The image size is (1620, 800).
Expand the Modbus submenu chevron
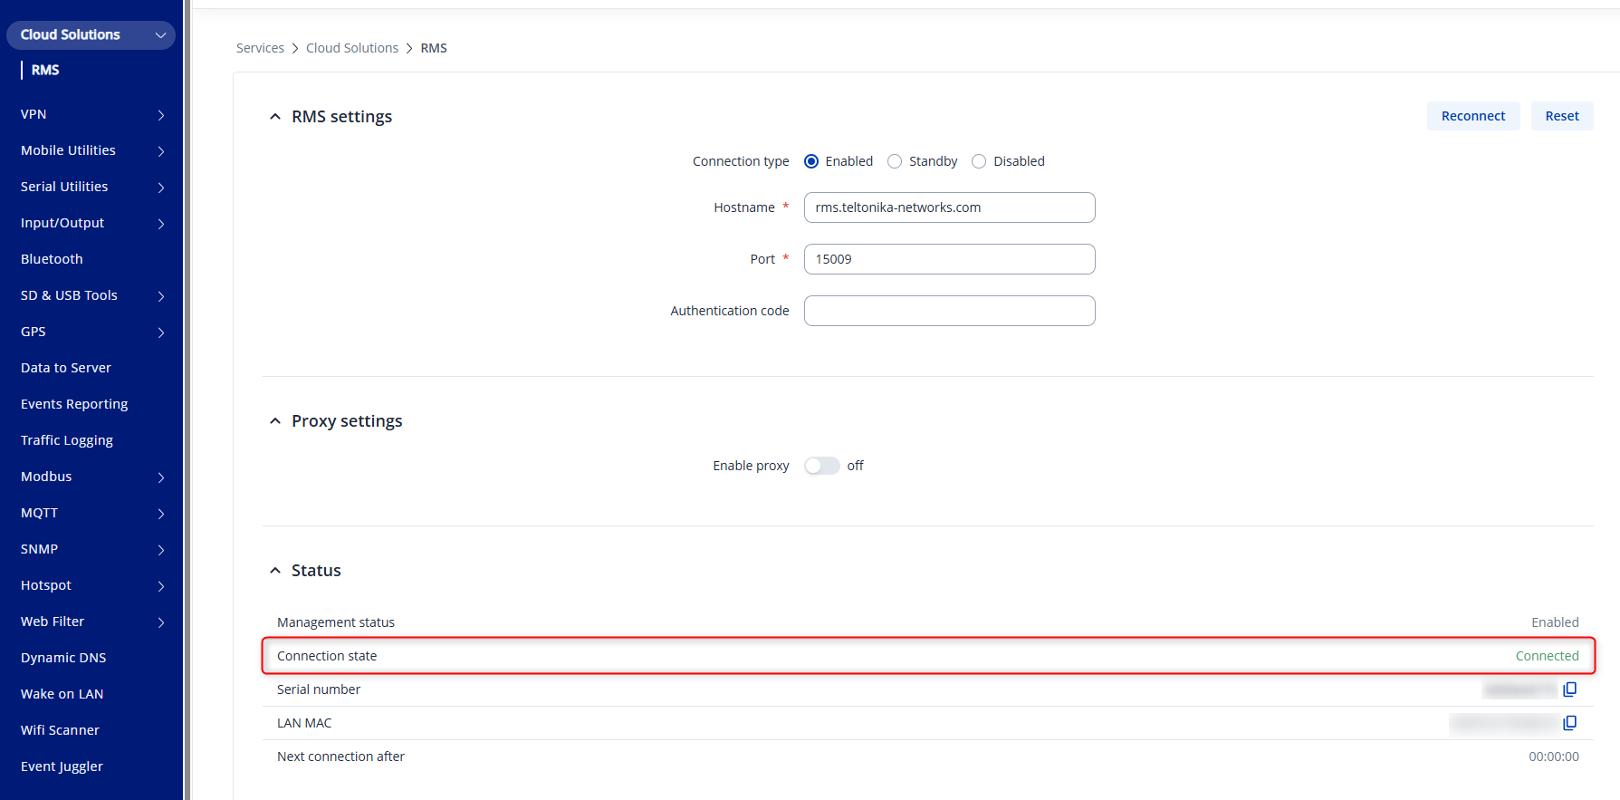pyautogui.click(x=161, y=477)
